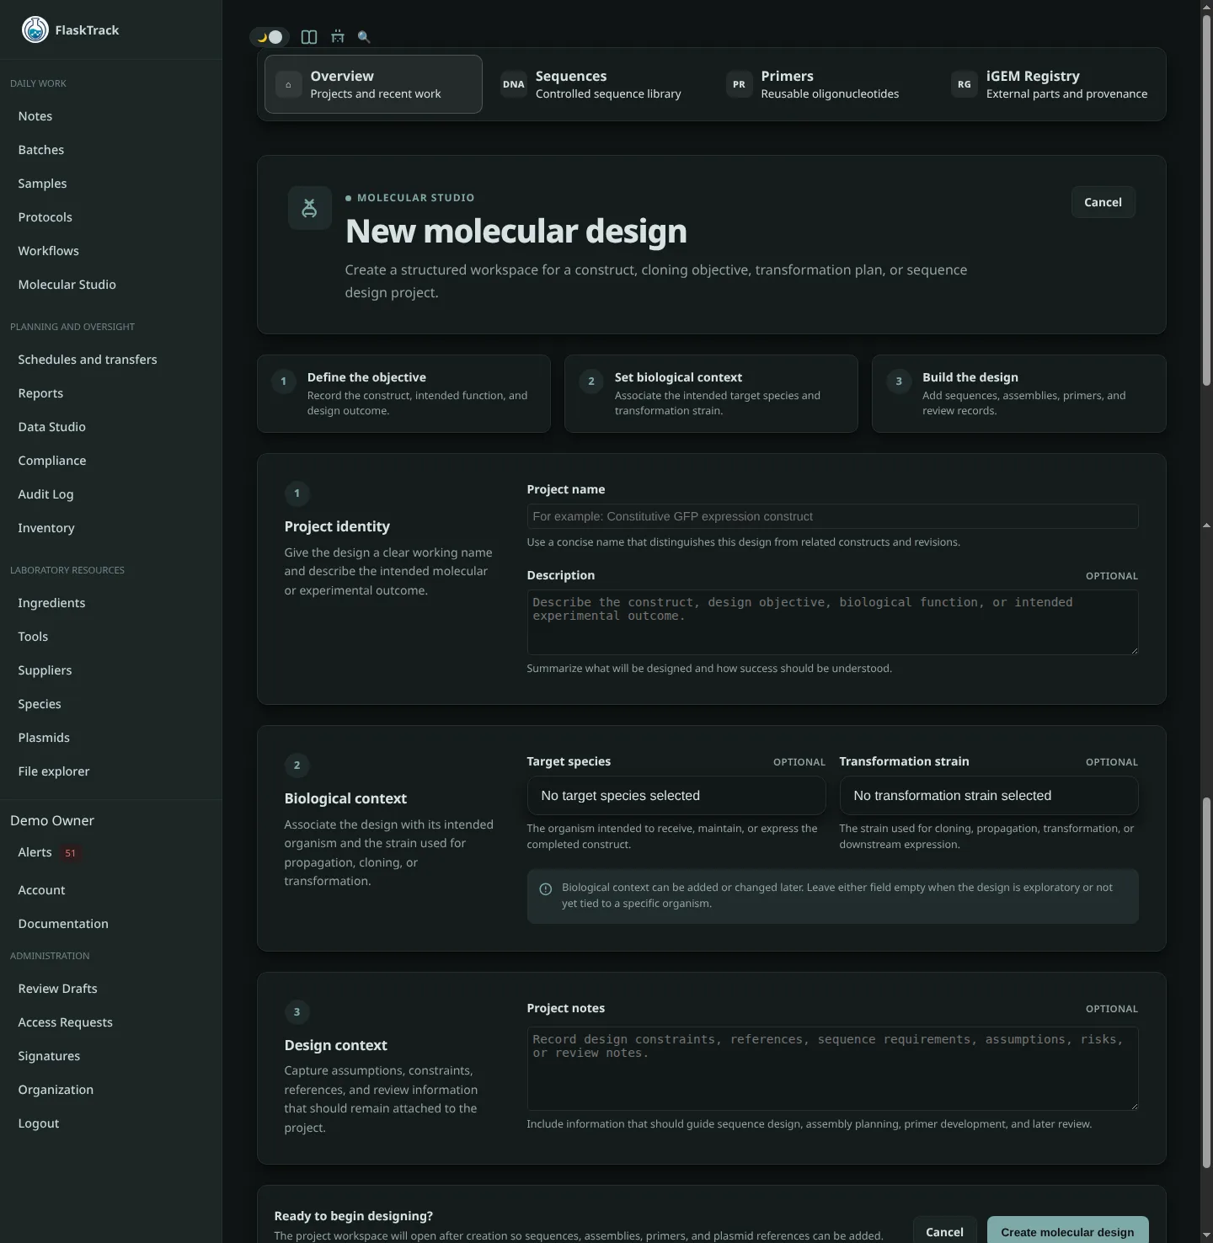Click the Demo Owner user name
Image resolution: width=1213 pixels, height=1243 pixels.
pos(52,820)
